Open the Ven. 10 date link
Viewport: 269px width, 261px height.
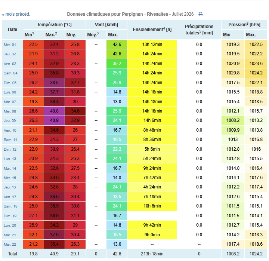pos(10,130)
